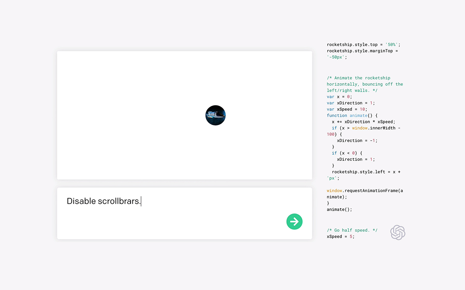Click the 'rocketship.style.left' code line
Image resolution: width=465 pixels, height=290 pixels.
coord(366,172)
